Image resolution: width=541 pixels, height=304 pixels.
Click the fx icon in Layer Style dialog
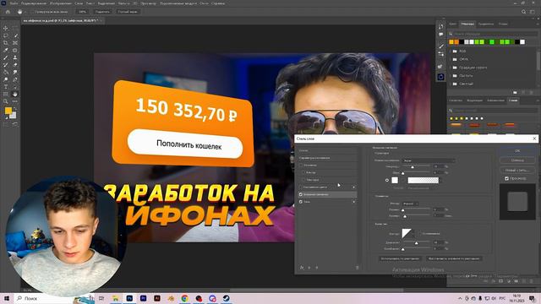coord(302,268)
